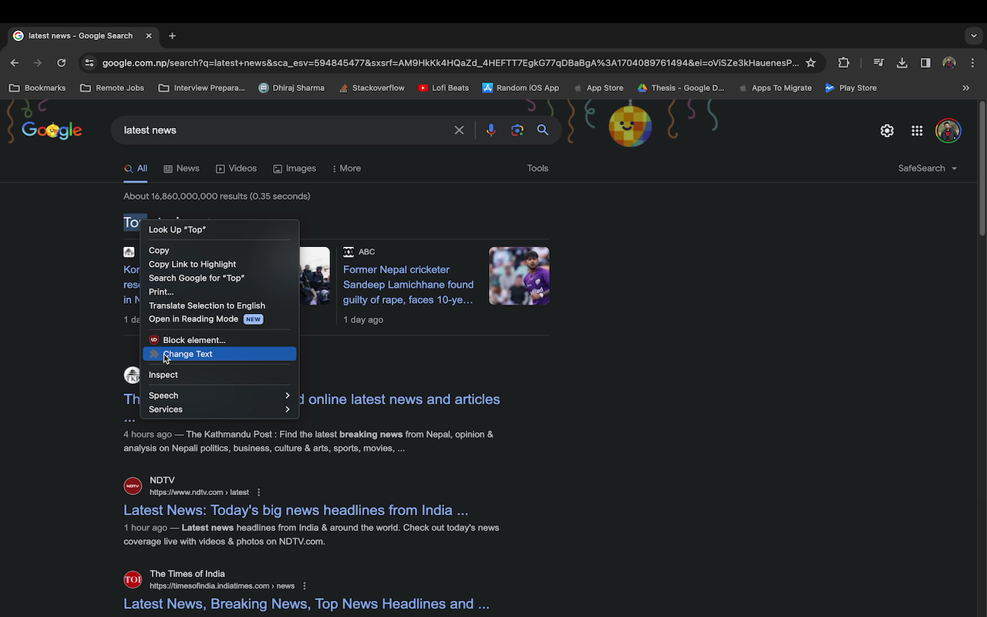Screen dimensions: 987x617
Task: Toggle Chrome's side panel icon
Action: point(925,62)
